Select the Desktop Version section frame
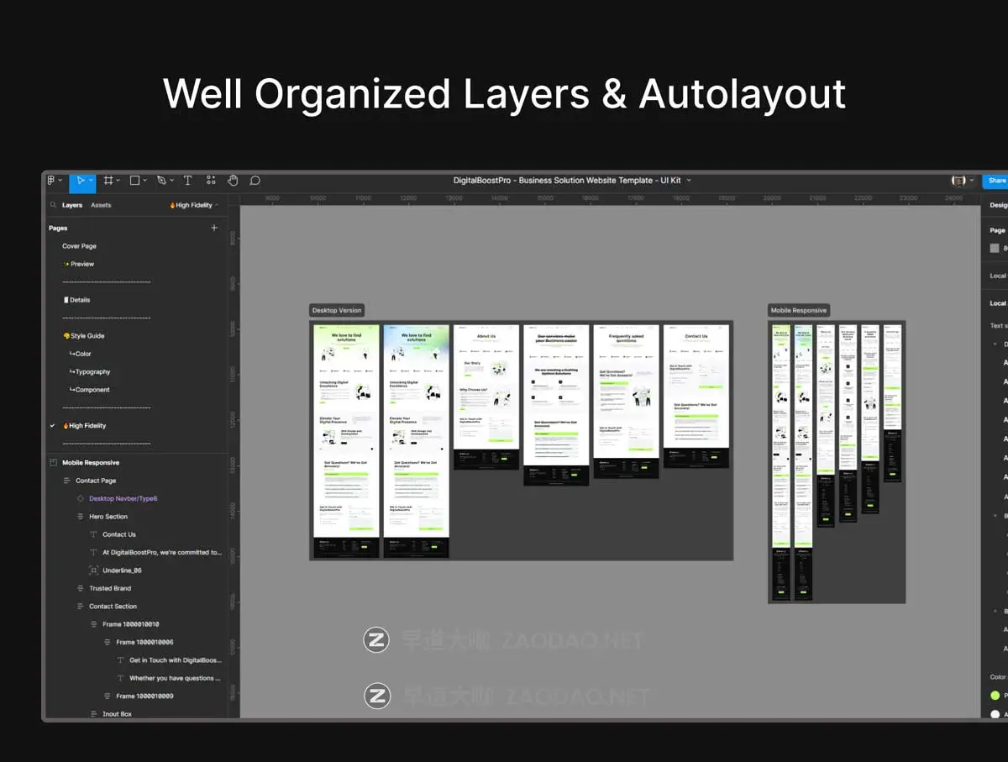Viewport: 1008px width, 762px height. pyautogui.click(x=336, y=310)
